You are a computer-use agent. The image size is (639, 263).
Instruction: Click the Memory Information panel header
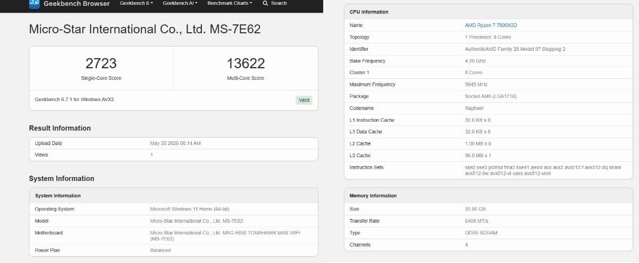point(489,196)
